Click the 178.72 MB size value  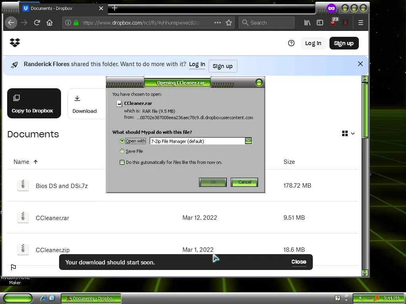coord(297,185)
